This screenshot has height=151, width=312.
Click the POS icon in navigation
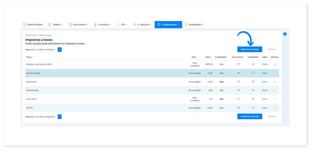click(118, 25)
